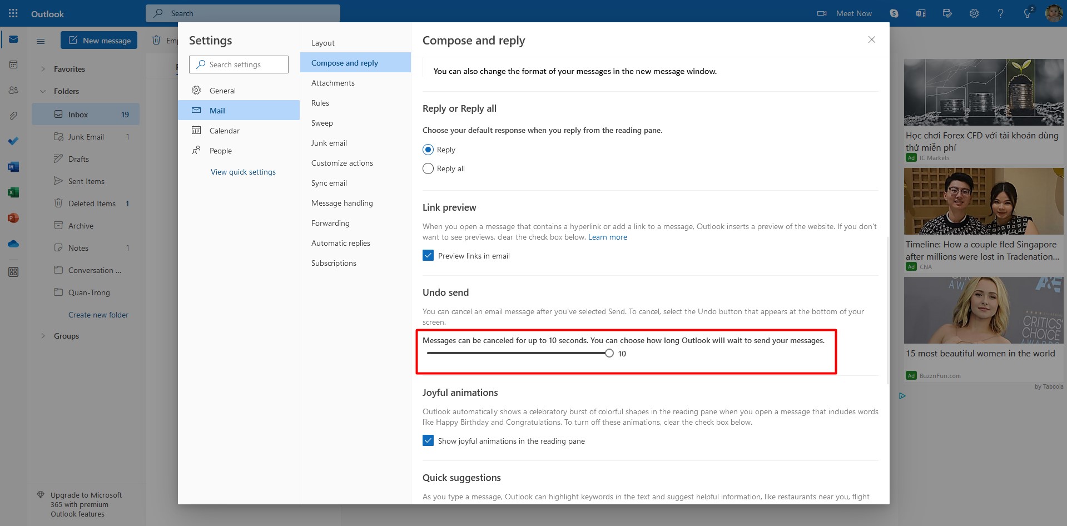Open the app launcher waffle icon

[13, 13]
